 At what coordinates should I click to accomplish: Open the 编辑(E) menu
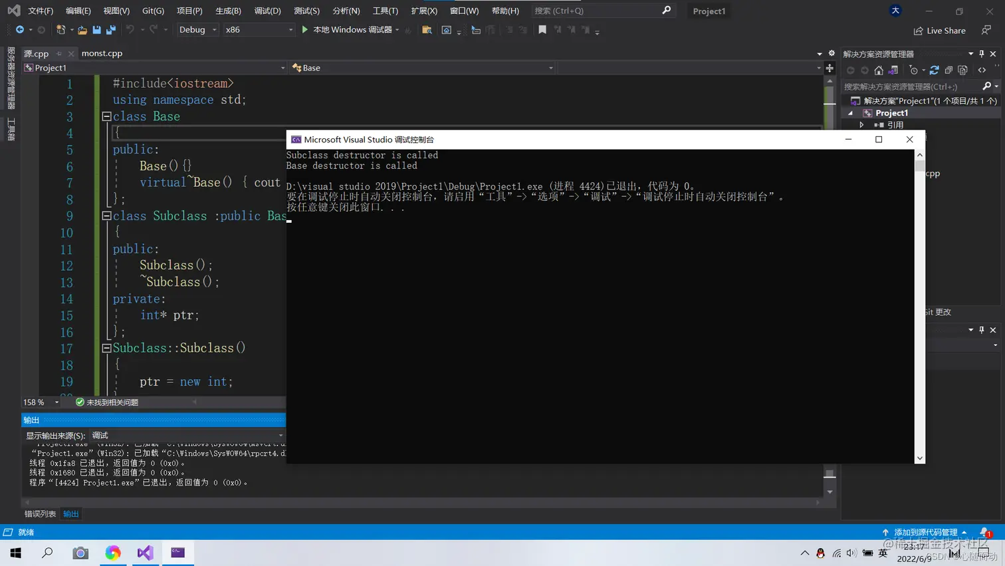(78, 11)
